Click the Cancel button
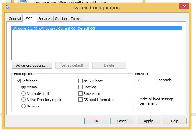 coord(122,121)
